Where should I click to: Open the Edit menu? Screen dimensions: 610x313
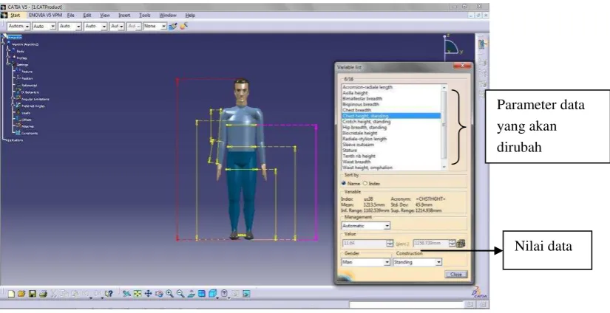tap(87, 16)
